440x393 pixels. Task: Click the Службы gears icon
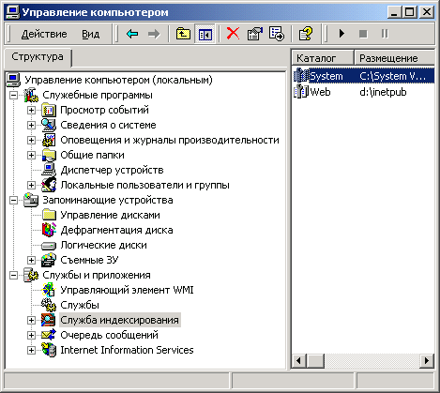click(x=49, y=305)
